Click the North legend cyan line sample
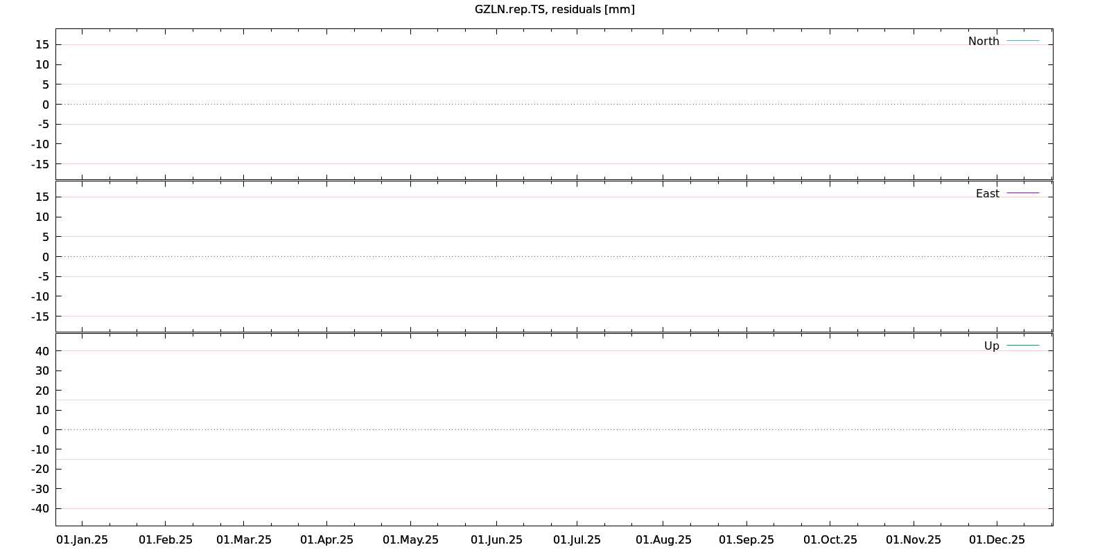 tap(1022, 42)
